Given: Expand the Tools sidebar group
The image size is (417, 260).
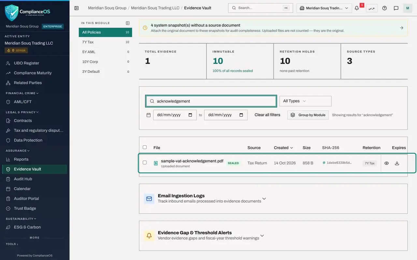Looking at the screenshot, I should [12, 244].
